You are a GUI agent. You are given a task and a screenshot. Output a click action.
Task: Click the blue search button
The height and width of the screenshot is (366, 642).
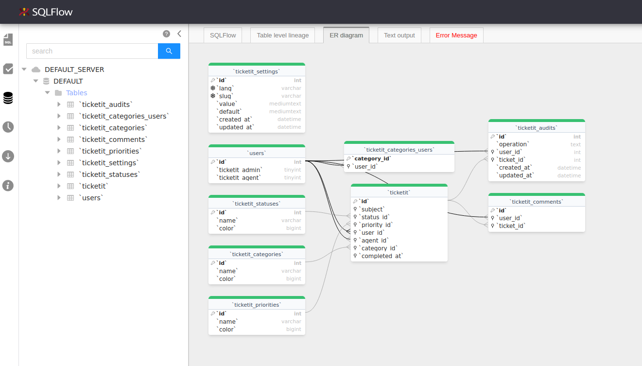(169, 51)
